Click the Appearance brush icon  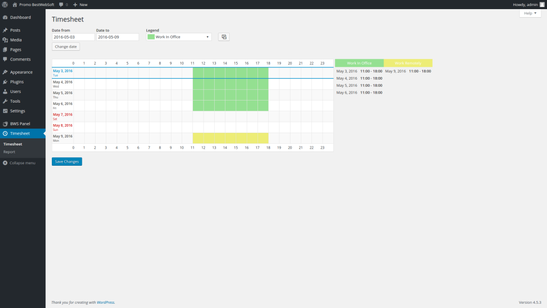5,72
